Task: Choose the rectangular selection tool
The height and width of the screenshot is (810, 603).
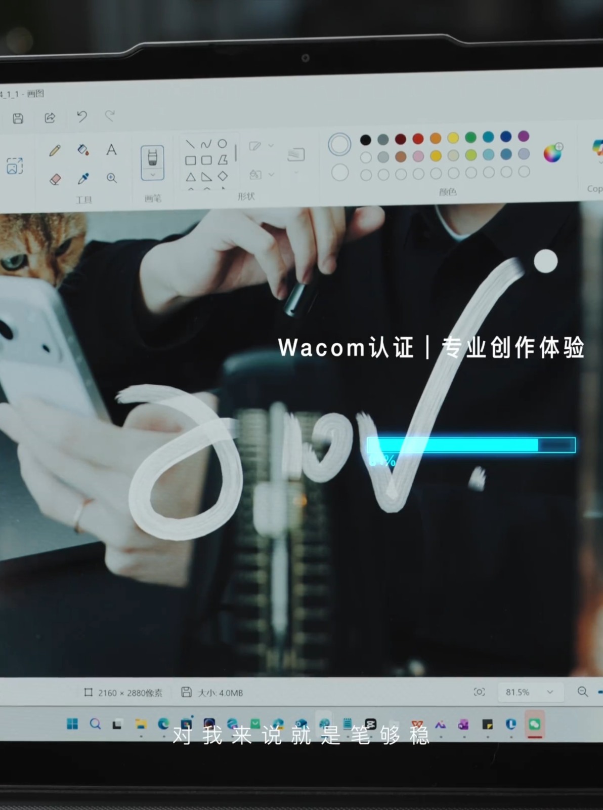Action: coord(15,166)
